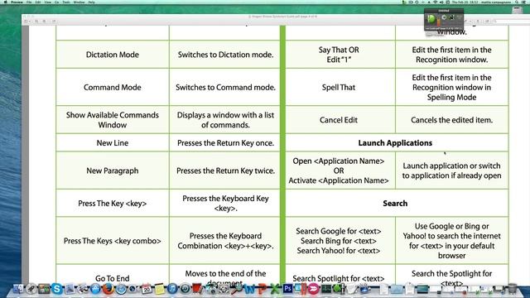The width and height of the screenshot is (530, 298).
Task: Open the pink round app icon in dock
Action: pyautogui.click(x=313, y=289)
